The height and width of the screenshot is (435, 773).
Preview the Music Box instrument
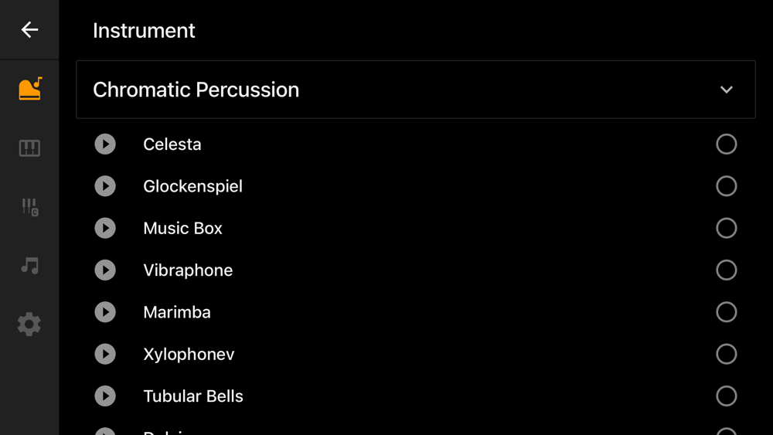pyautogui.click(x=105, y=228)
